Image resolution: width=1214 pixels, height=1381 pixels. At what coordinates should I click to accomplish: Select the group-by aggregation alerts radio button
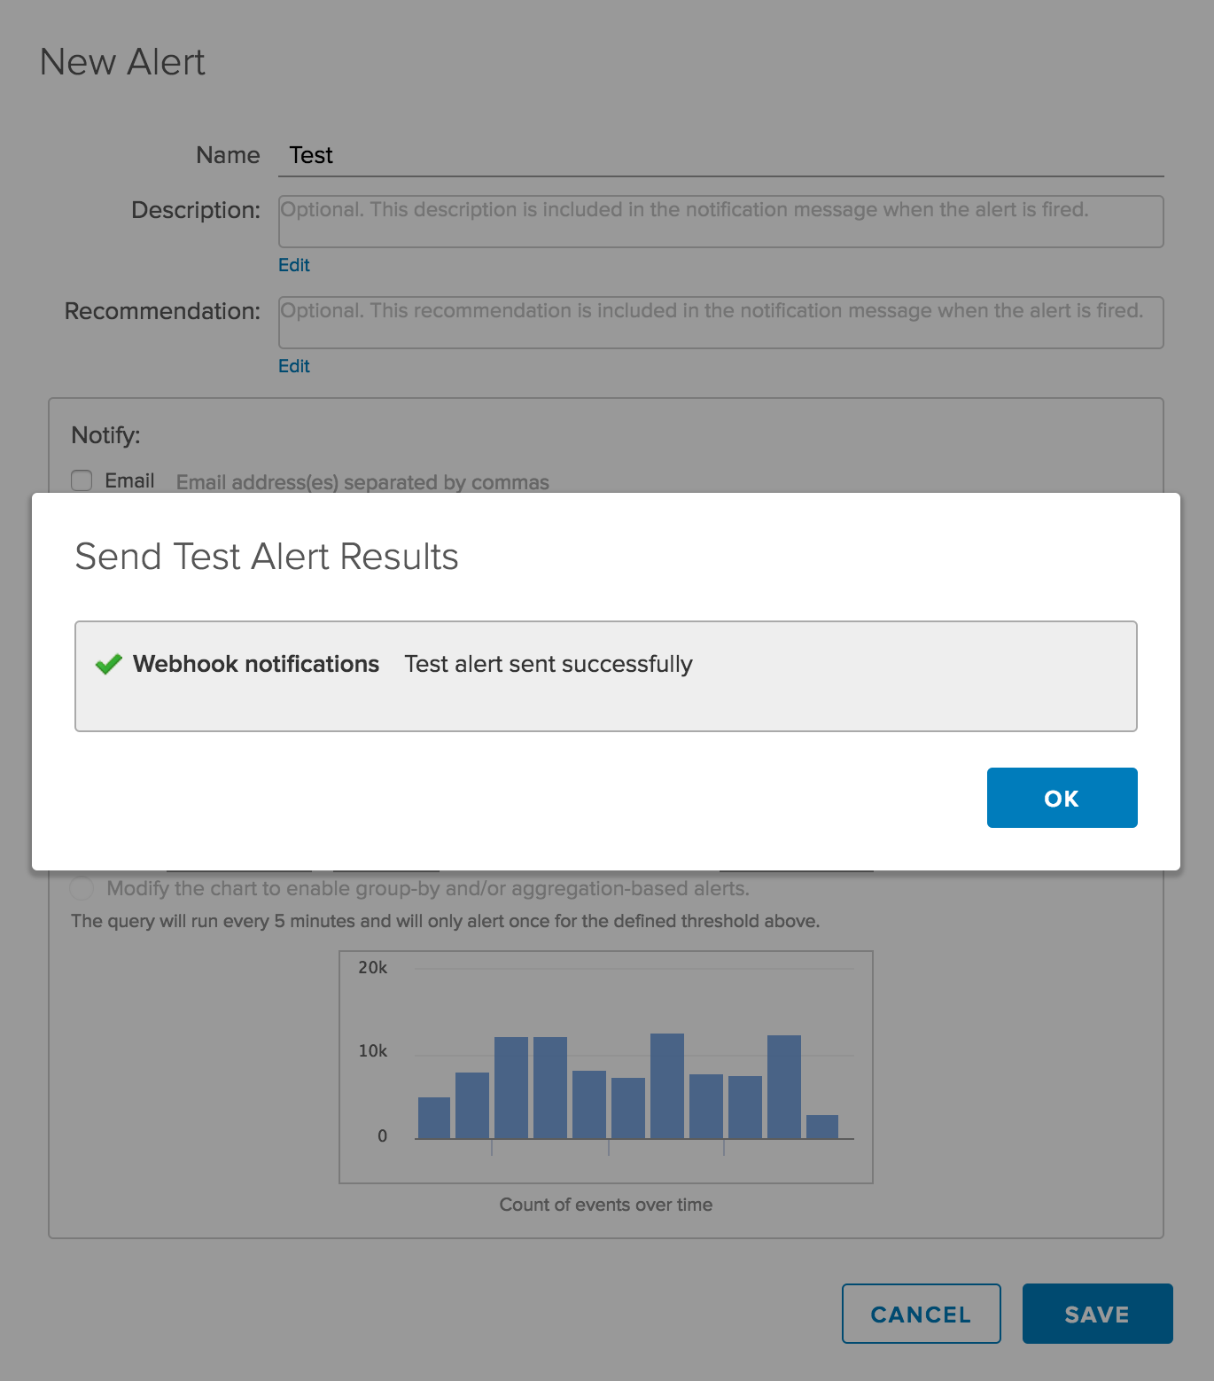pyautogui.click(x=82, y=888)
